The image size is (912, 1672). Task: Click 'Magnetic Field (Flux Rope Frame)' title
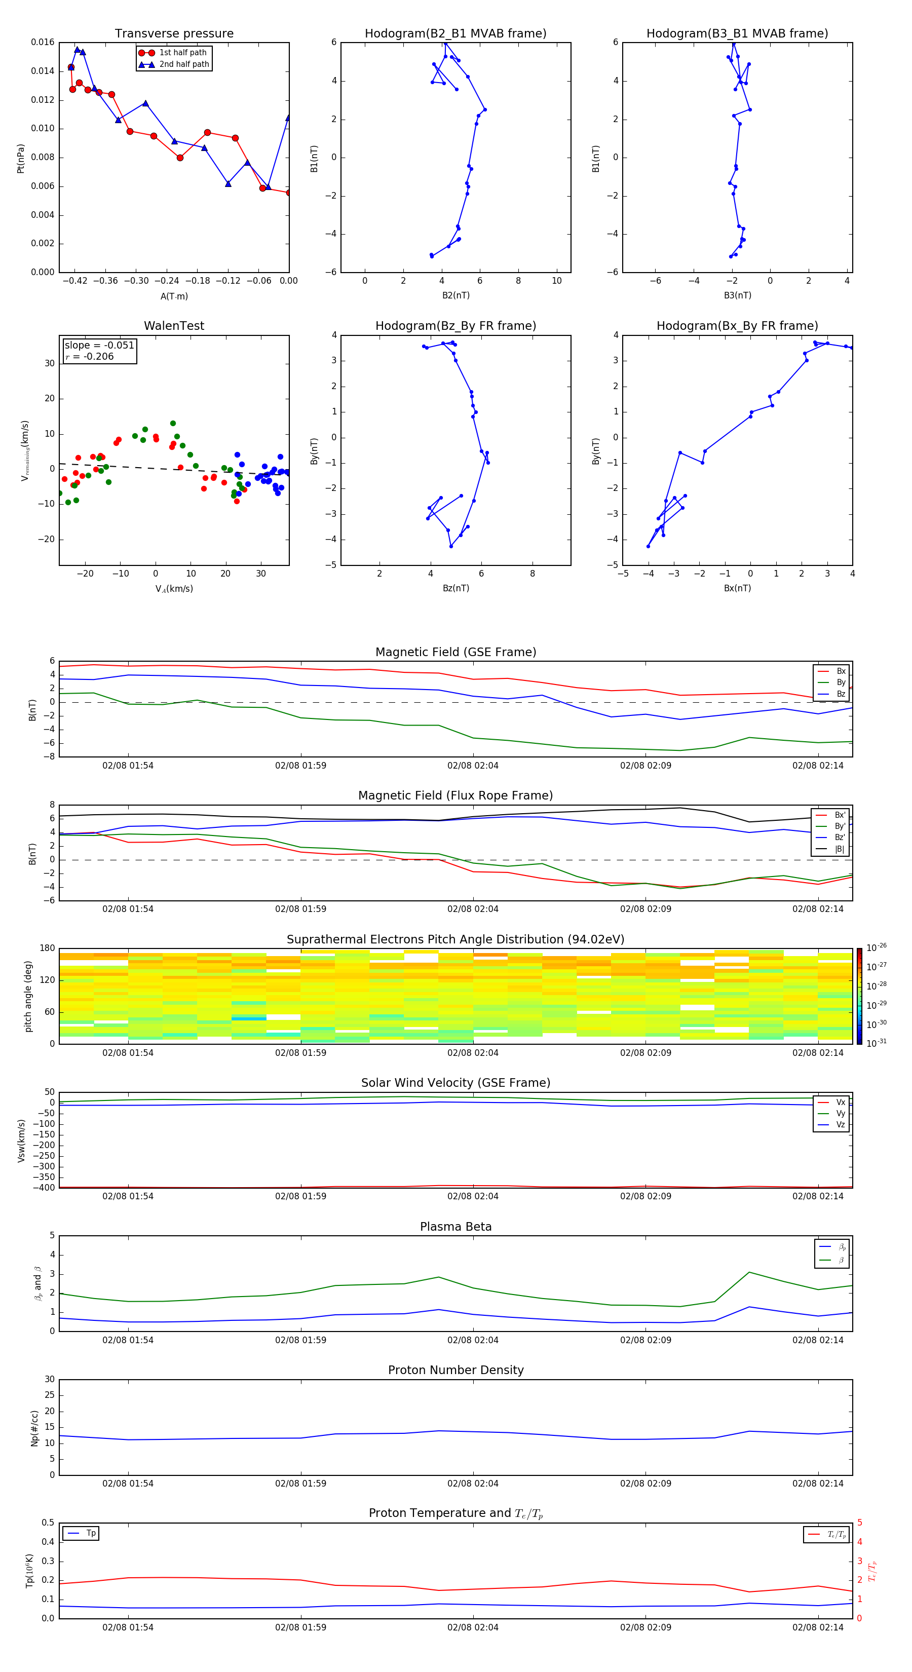tap(455, 796)
